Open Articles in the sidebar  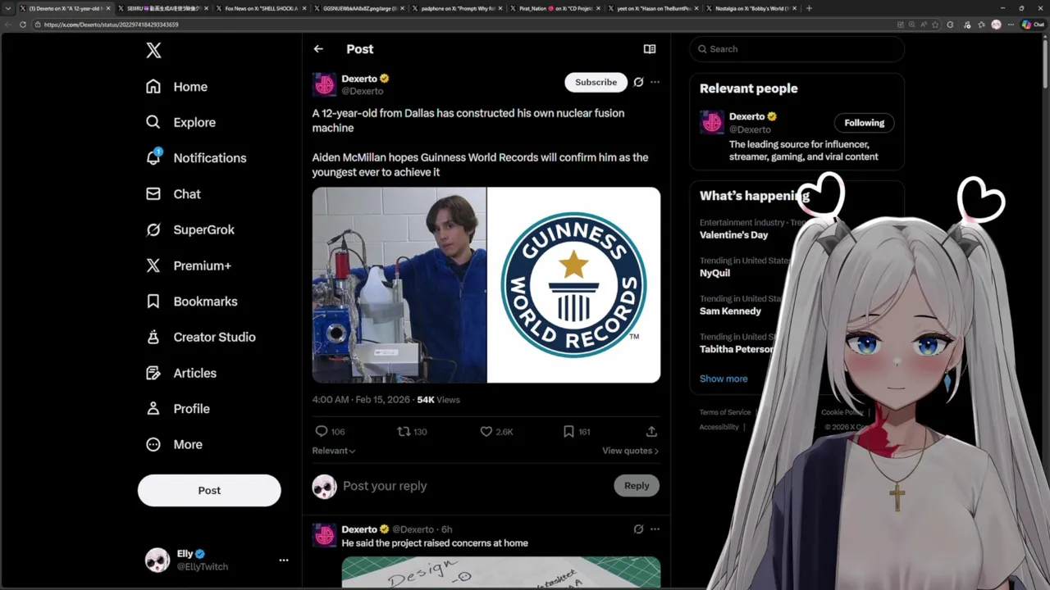(x=180, y=373)
